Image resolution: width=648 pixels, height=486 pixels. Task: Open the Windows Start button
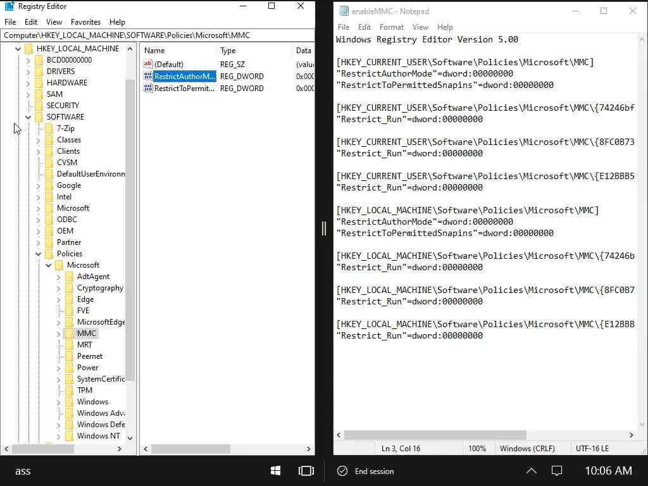276,471
